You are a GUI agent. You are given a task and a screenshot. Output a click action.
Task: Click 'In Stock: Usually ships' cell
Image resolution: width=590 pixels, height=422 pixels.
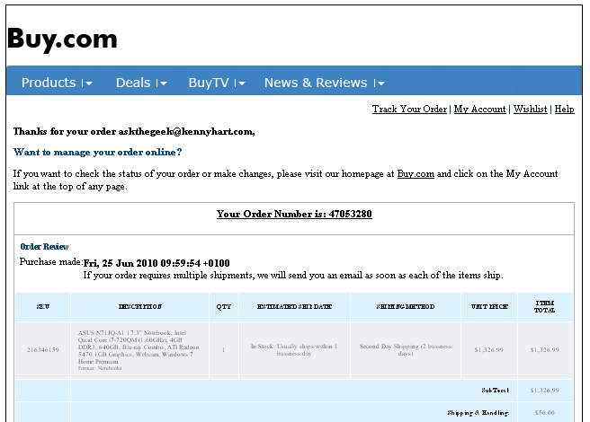point(294,350)
